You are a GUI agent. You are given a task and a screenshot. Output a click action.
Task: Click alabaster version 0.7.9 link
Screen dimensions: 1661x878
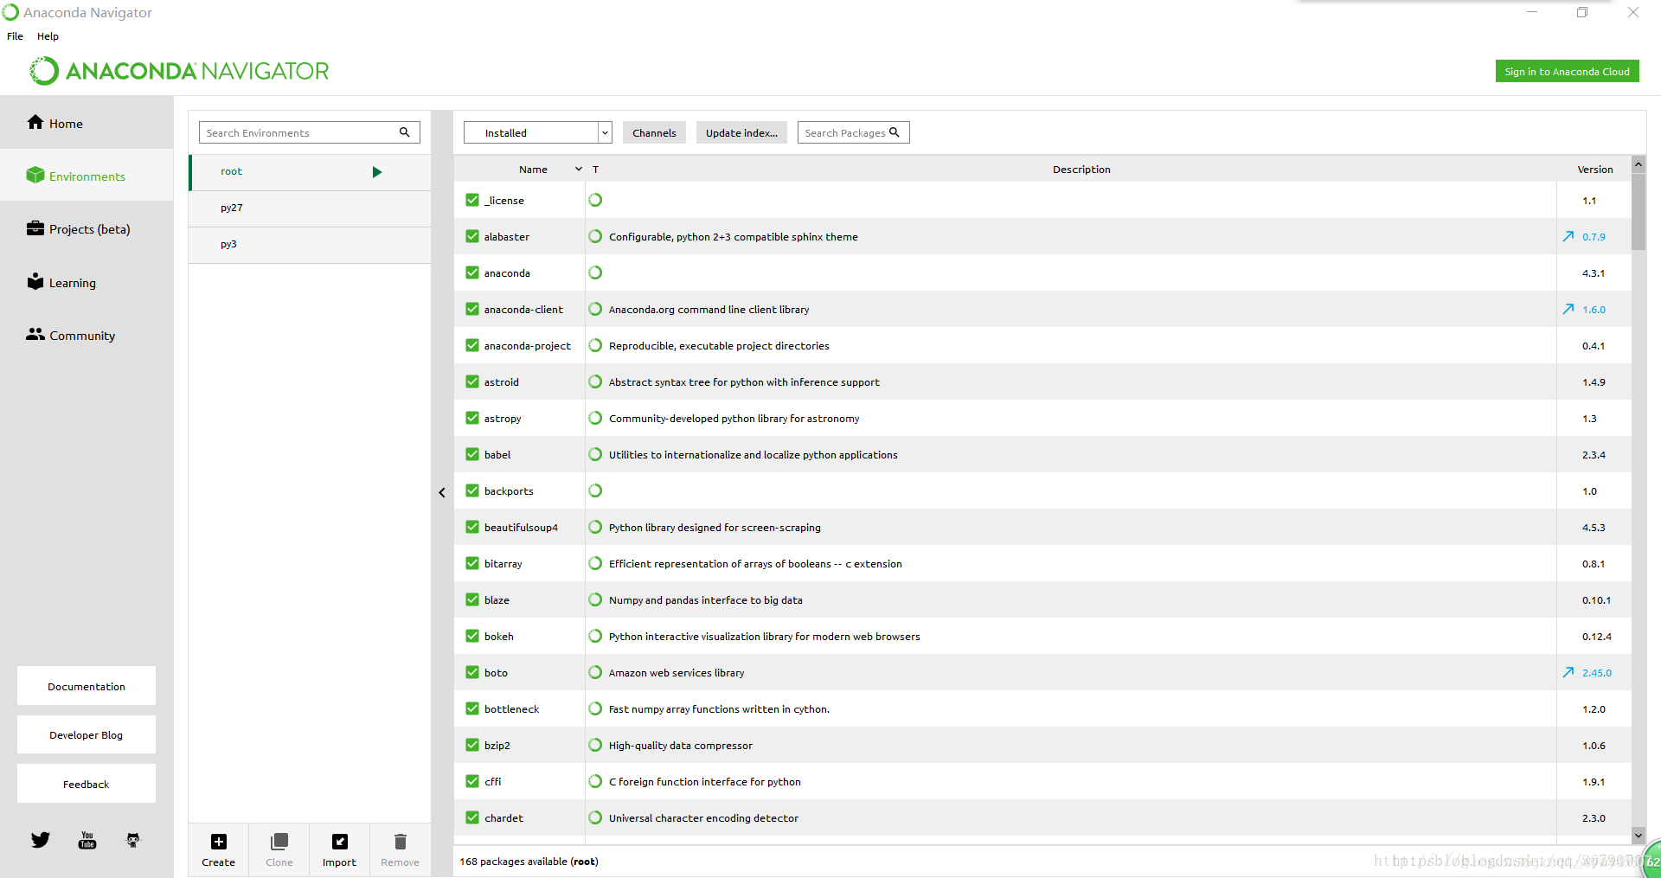click(x=1594, y=237)
